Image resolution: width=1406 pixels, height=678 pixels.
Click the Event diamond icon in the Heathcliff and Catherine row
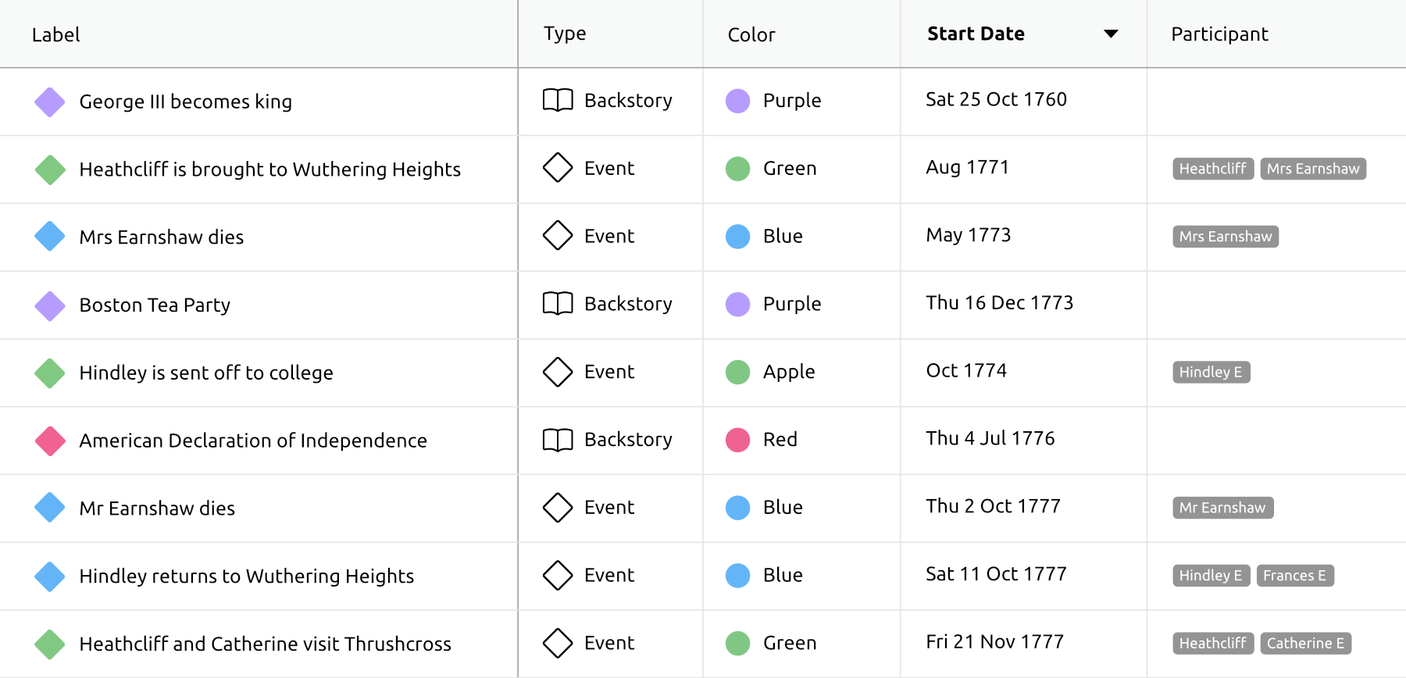[x=558, y=643]
